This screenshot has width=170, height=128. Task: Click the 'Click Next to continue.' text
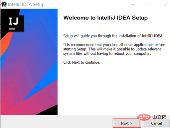82,62
